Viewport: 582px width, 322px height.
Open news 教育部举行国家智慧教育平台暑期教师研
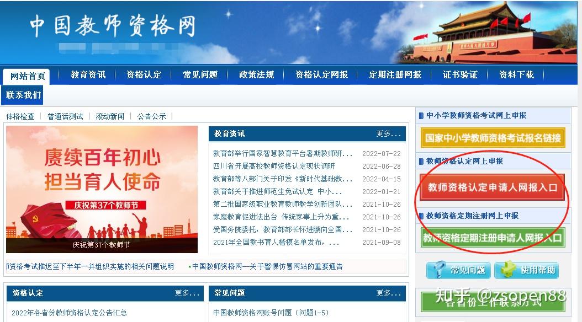283,153
